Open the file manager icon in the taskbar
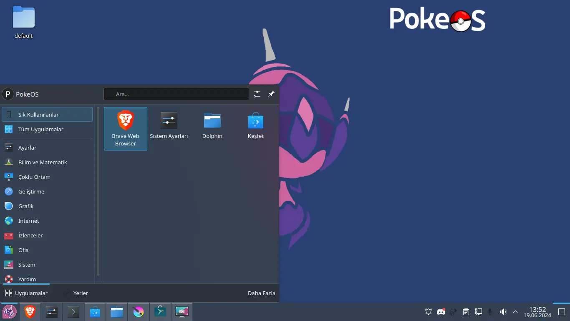Screen dimensions: 570x321 (117, 312)
